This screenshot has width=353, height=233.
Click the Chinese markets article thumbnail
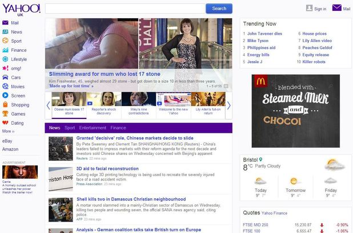coord(61,149)
